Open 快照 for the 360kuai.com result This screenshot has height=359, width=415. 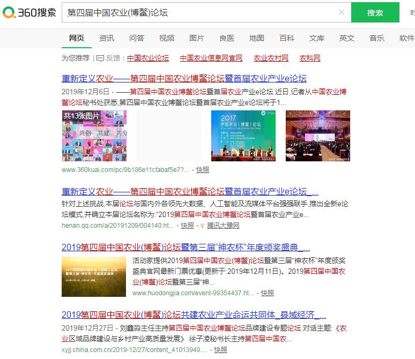(x=203, y=170)
